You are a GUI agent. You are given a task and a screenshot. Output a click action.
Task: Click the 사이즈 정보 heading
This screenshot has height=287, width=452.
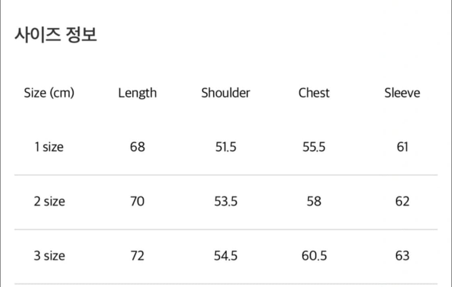56,35
